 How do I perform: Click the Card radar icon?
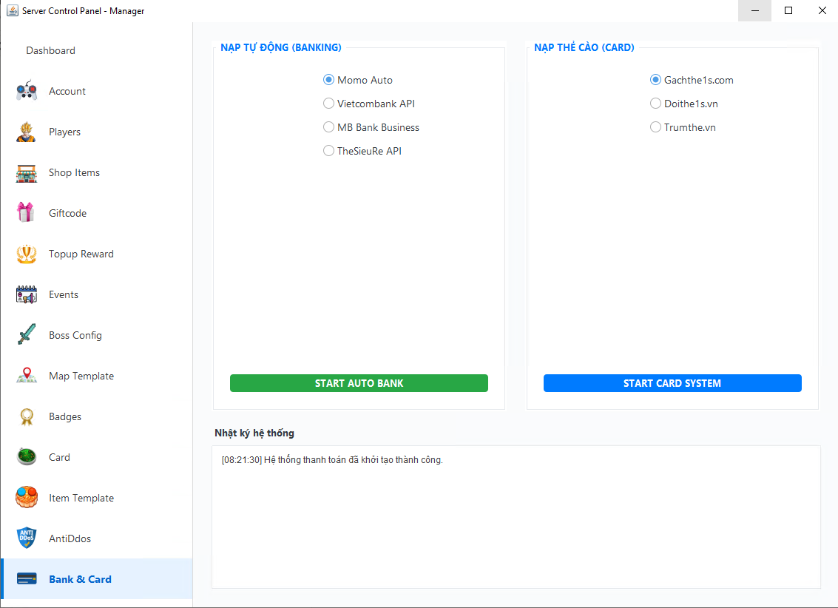click(26, 457)
